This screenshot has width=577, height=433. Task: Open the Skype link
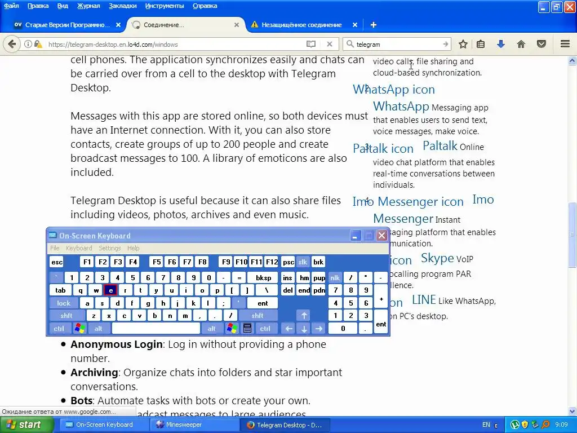click(x=437, y=258)
